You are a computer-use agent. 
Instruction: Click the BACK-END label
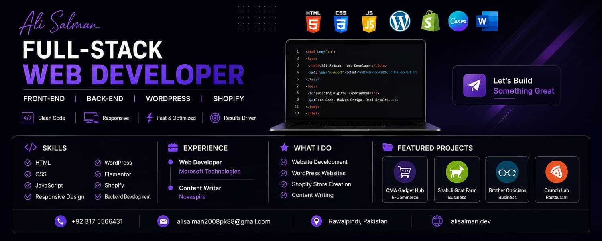pos(105,98)
